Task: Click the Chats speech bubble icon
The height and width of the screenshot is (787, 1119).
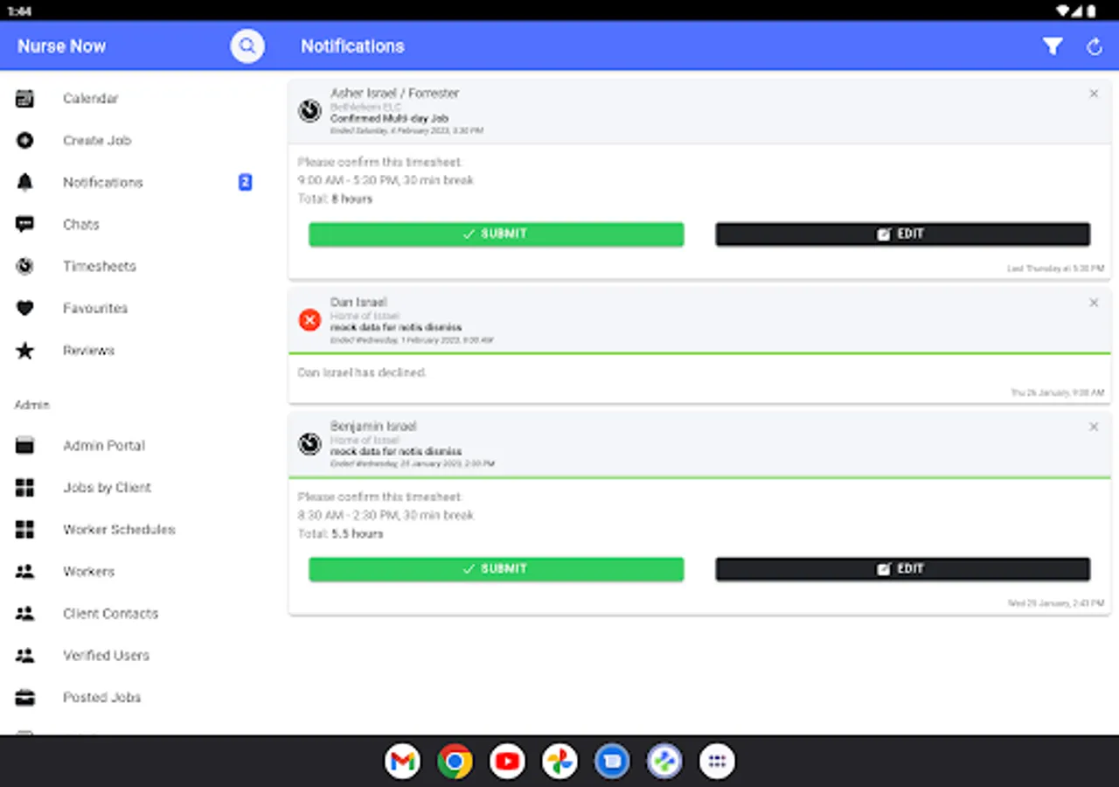Action: click(x=24, y=225)
